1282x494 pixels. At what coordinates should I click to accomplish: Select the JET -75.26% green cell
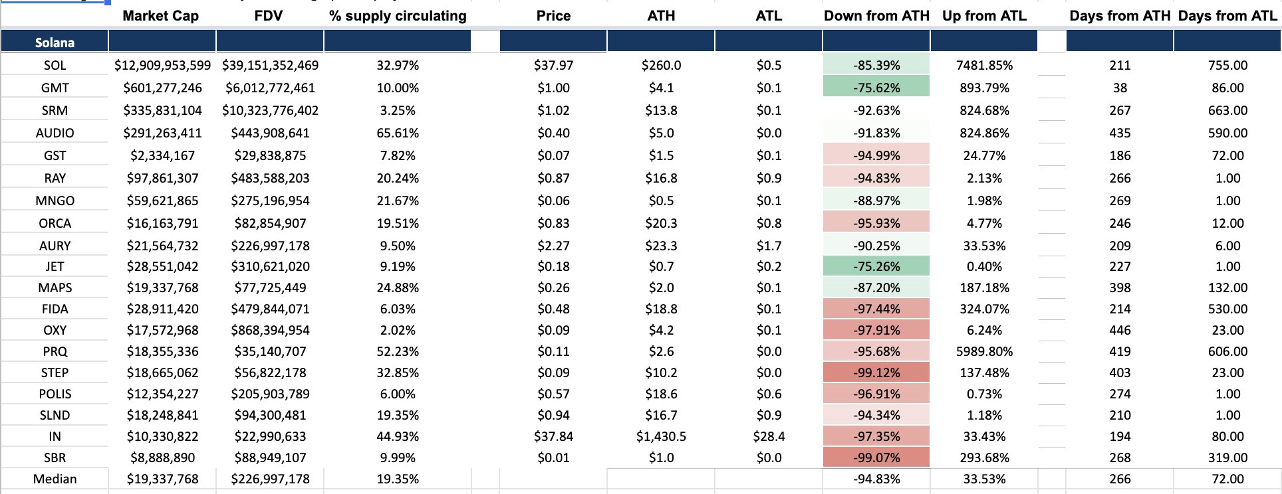[876, 266]
